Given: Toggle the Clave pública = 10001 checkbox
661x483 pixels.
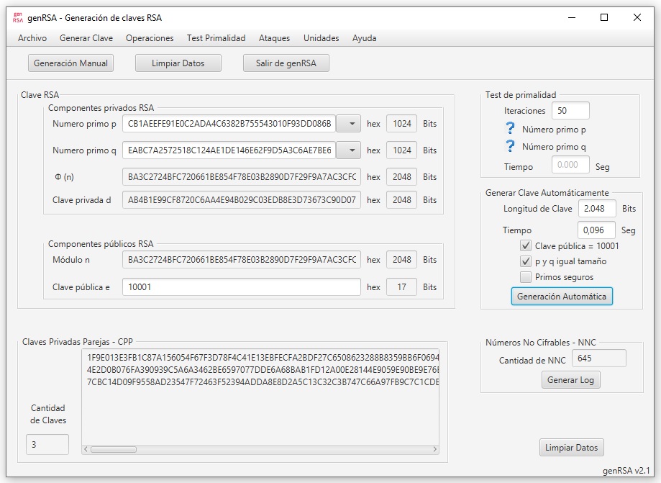Looking at the screenshot, I should pyautogui.click(x=525, y=246).
